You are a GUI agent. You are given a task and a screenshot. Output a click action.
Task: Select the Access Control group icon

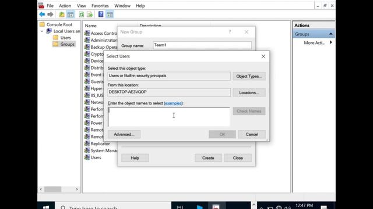[87, 33]
